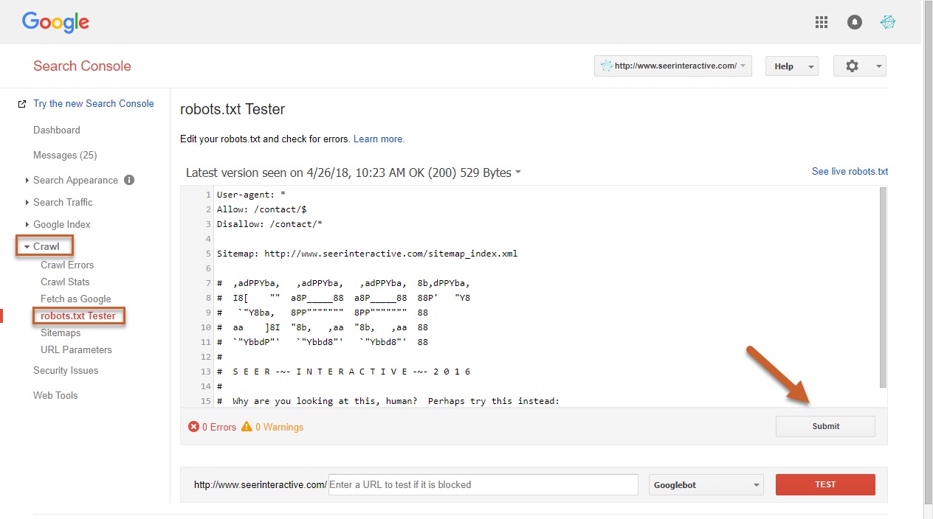Open the Googlebot user-agent dropdown

706,485
